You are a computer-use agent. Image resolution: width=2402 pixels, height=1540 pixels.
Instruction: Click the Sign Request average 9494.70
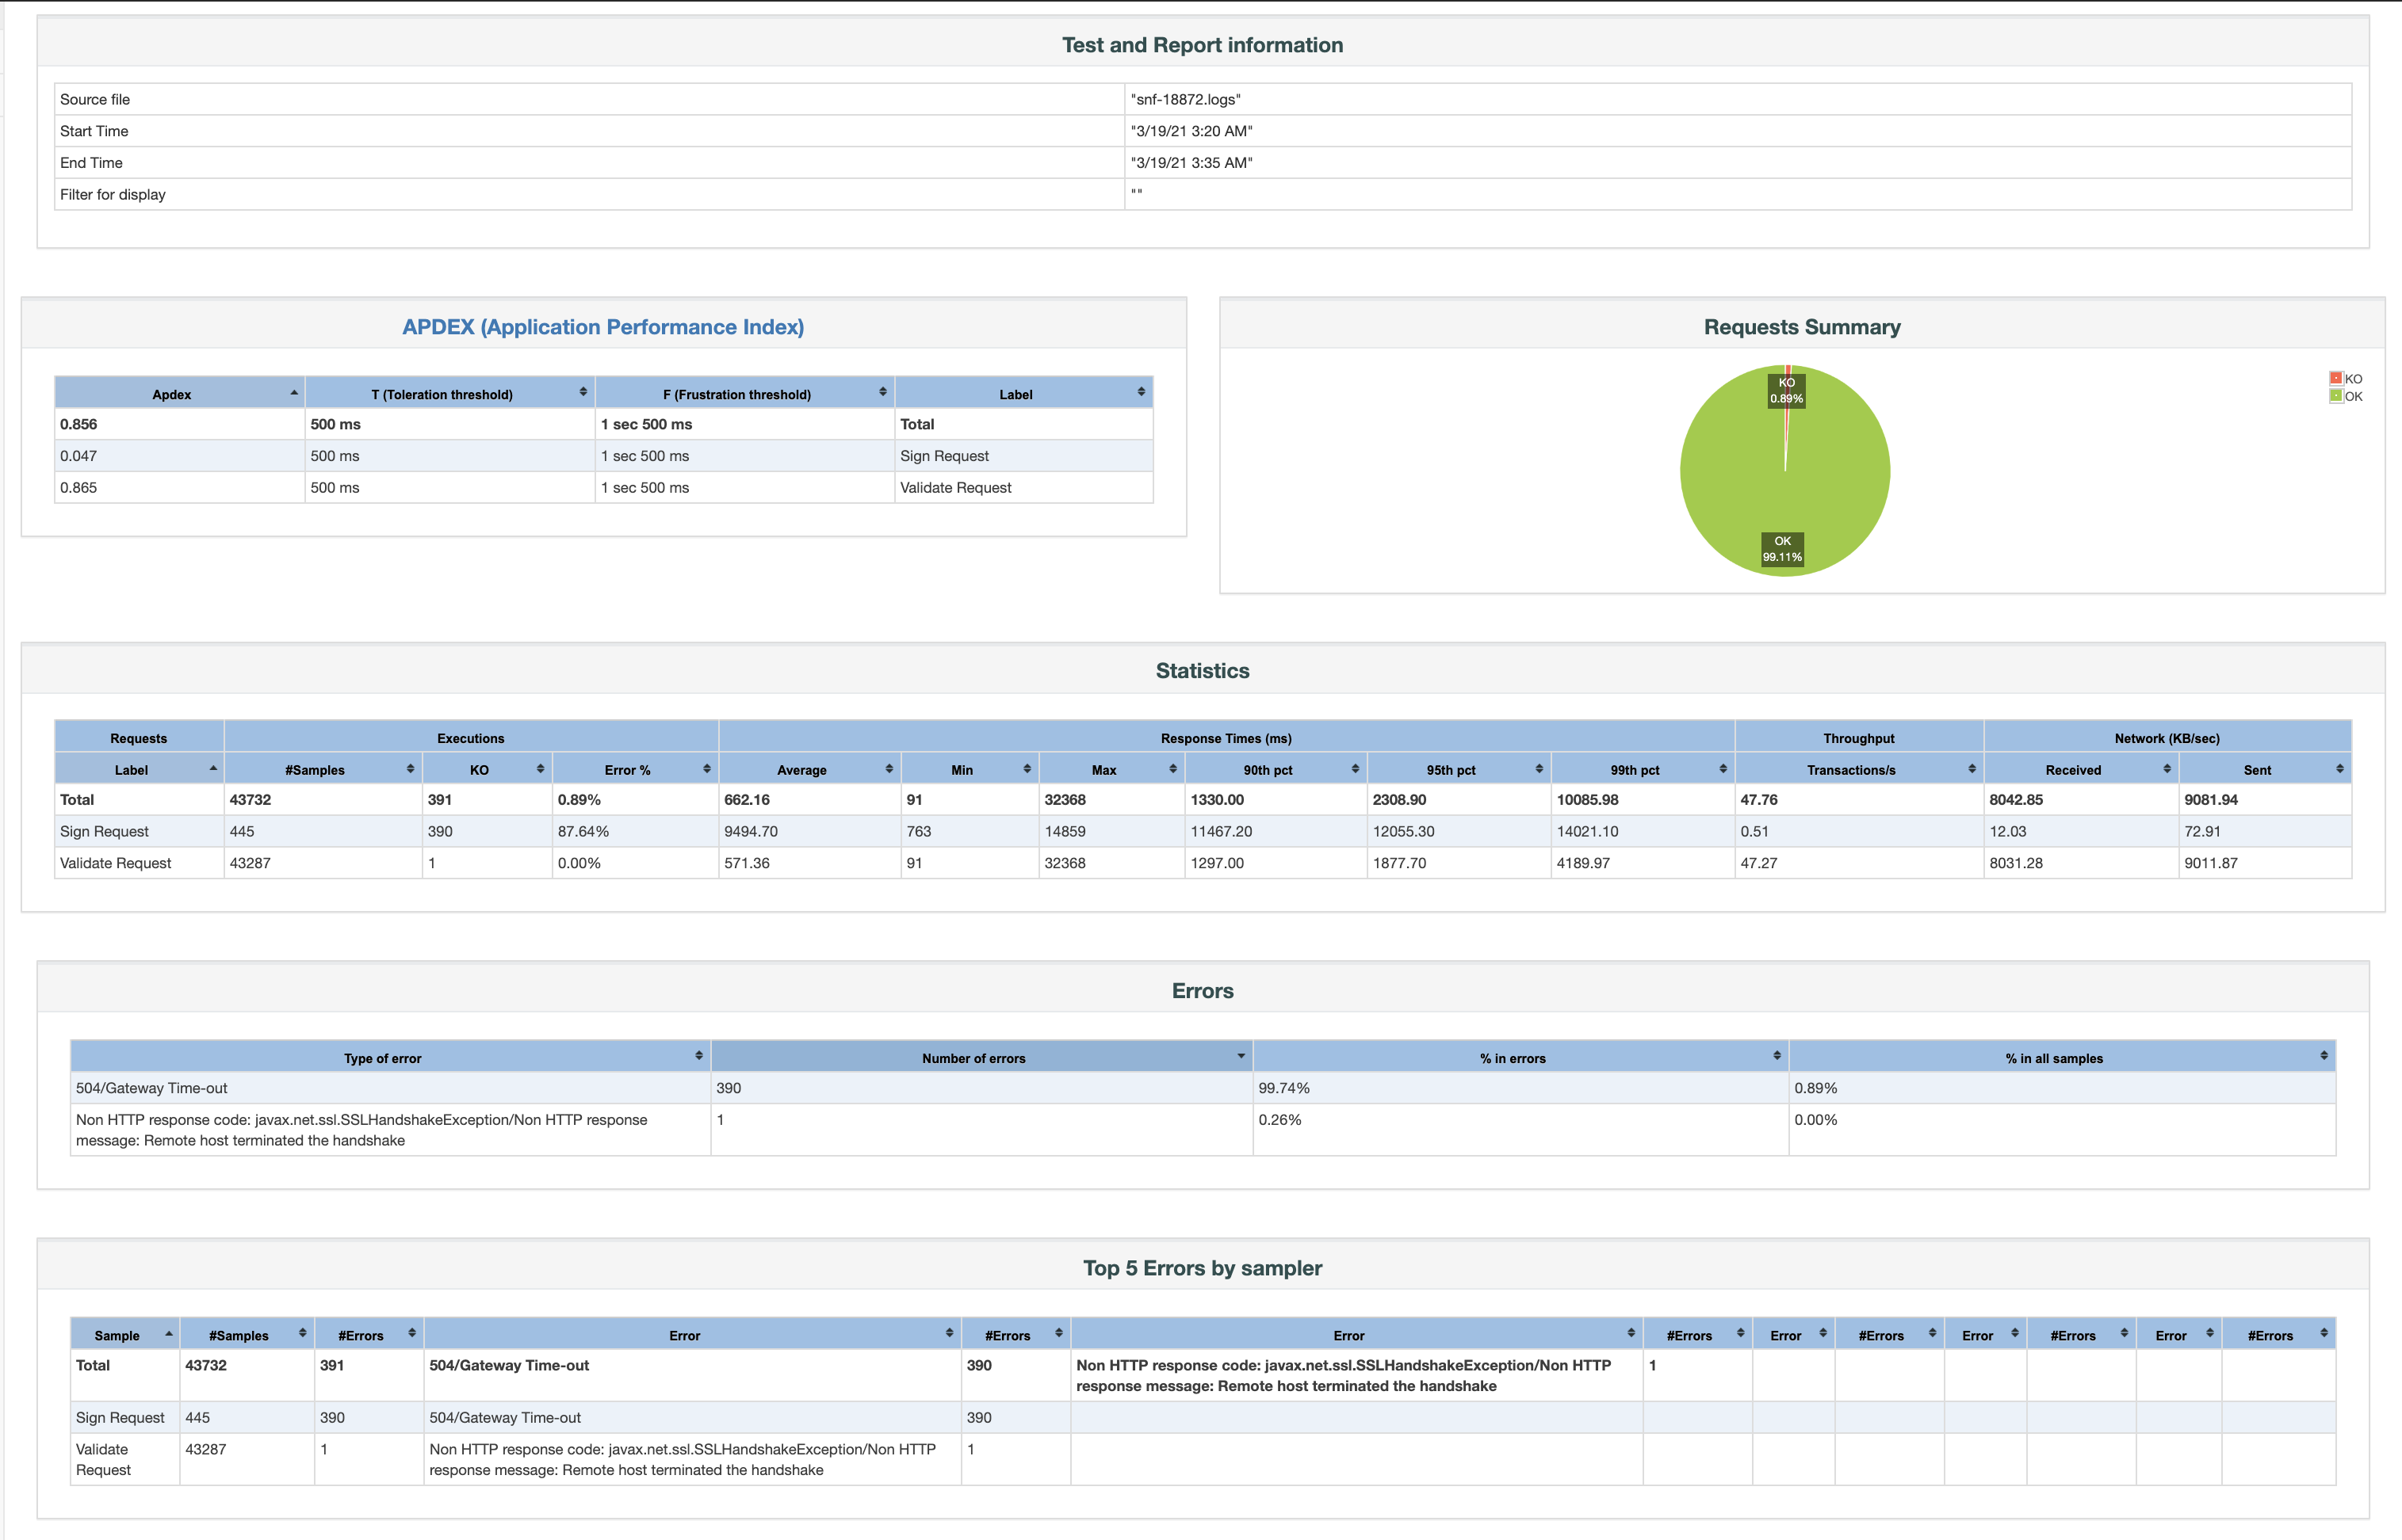pos(752,831)
